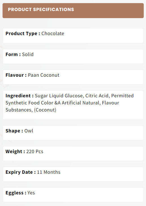Click the 11 Months value
This screenshot has height=206, width=146.
pos(49,172)
